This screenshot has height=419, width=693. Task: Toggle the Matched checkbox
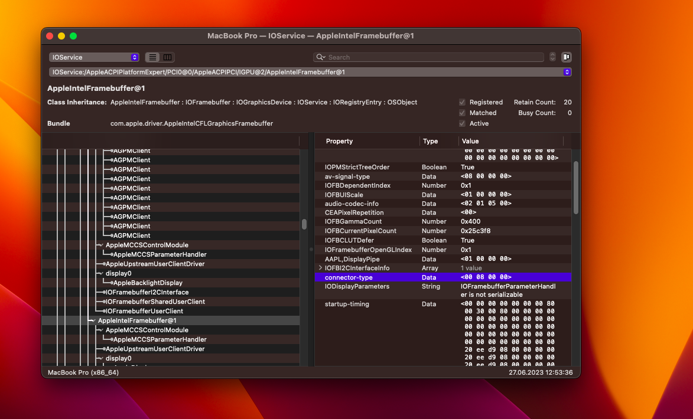pos(462,113)
